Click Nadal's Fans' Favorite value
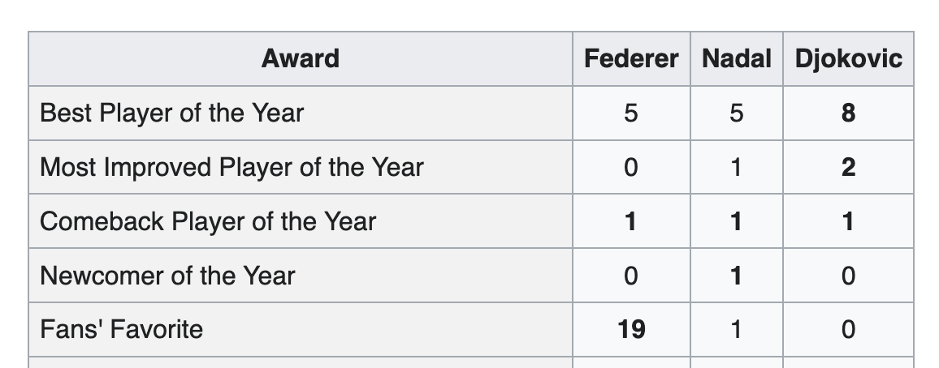939x368 pixels. [x=736, y=329]
